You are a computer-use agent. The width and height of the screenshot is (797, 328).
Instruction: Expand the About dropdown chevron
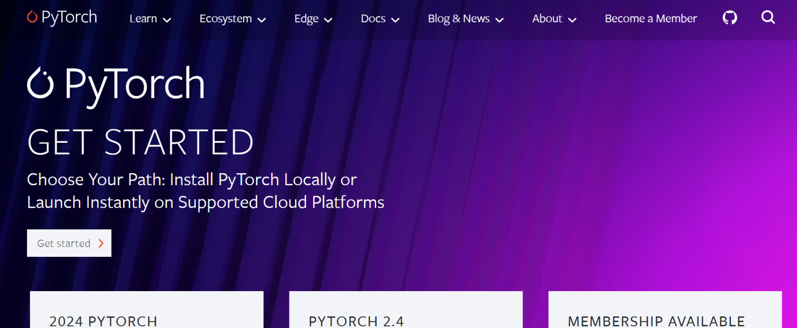click(x=572, y=20)
